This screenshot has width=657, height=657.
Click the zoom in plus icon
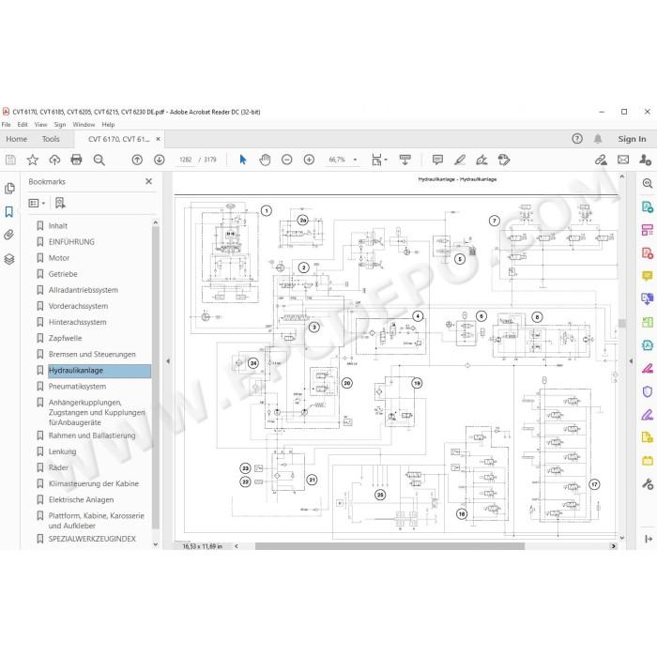[x=309, y=160]
